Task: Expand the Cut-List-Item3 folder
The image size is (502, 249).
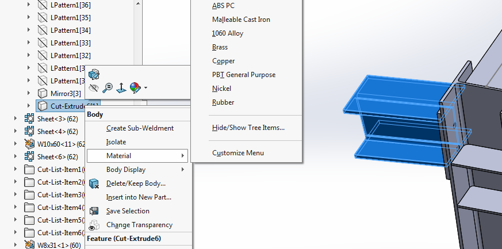Action: click(x=16, y=195)
